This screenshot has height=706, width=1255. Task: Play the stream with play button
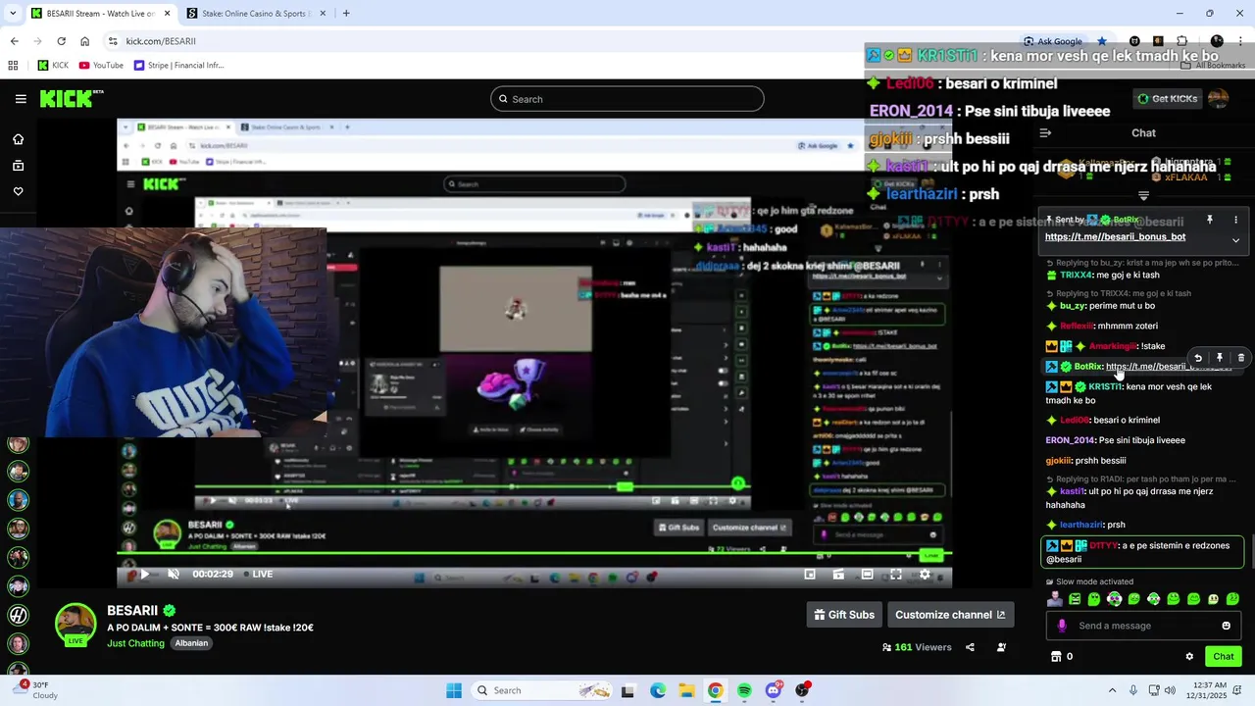pyautogui.click(x=144, y=575)
